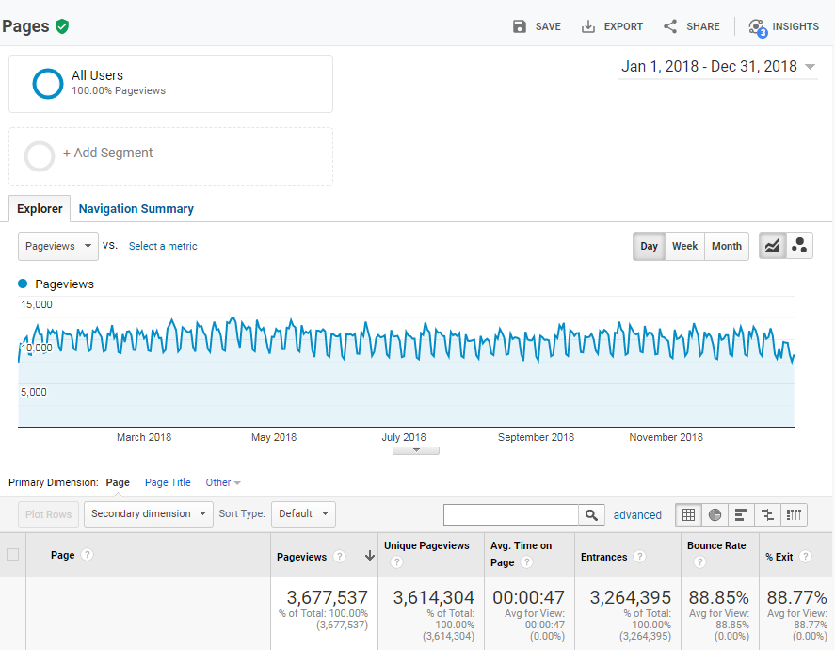The height and width of the screenshot is (650, 835).
Task: Collapse the chart using the expander handle
Action: click(416, 450)
